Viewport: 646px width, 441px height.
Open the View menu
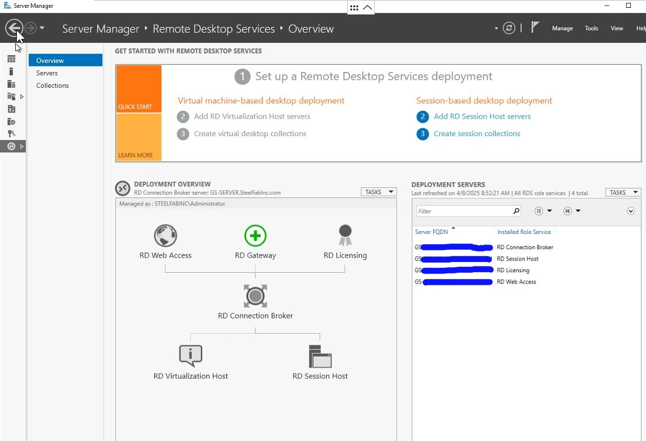(617, 29)
